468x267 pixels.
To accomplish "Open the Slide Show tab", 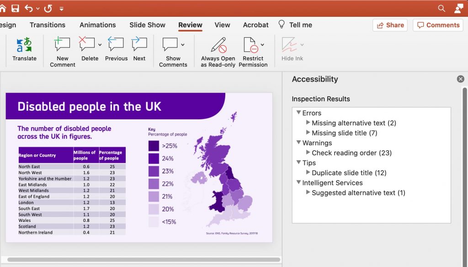I will (147, 25).
